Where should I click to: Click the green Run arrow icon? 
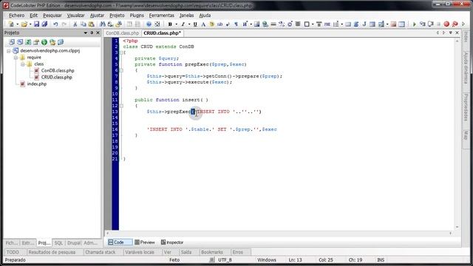pyautogui.click(x=414, y=24)
